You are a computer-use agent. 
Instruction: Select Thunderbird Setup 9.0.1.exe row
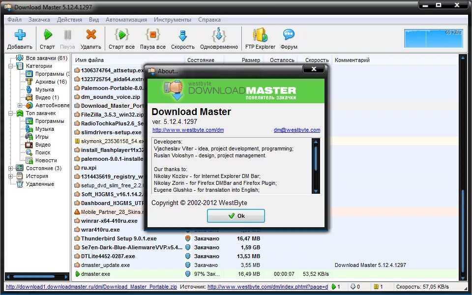pos(266,238)
